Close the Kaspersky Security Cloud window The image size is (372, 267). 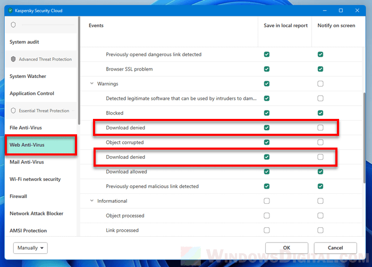(357, 11)
